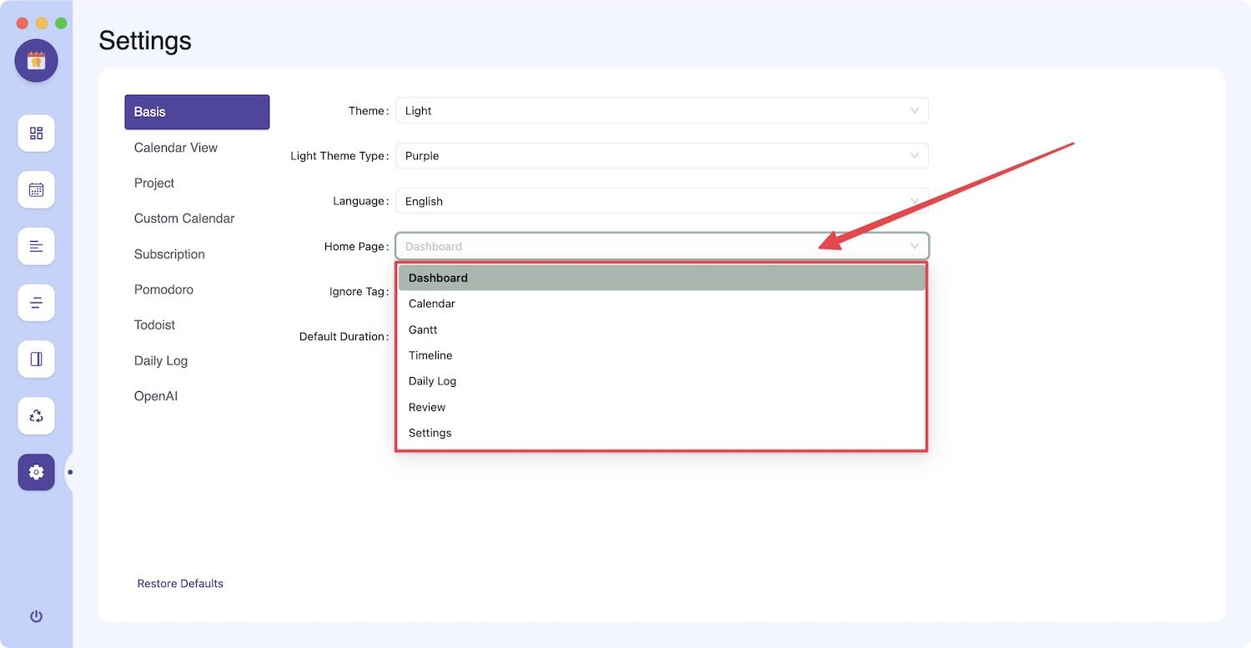
Task: Click the app logo avatar icon
Action: [x=36, y=61]
